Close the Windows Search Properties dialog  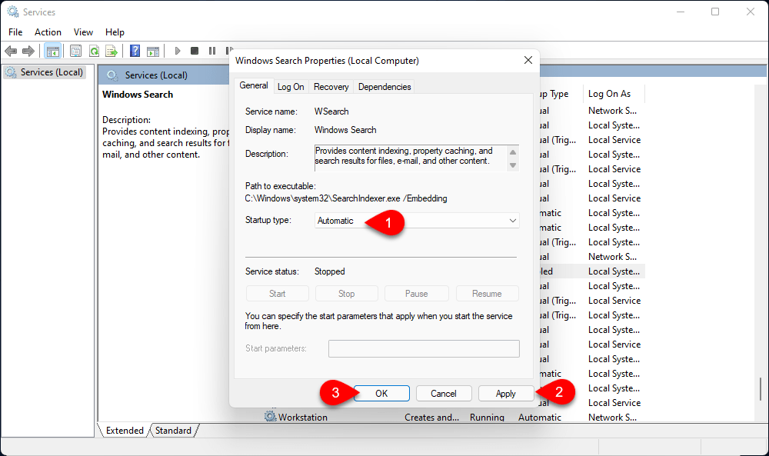[528, 60]
